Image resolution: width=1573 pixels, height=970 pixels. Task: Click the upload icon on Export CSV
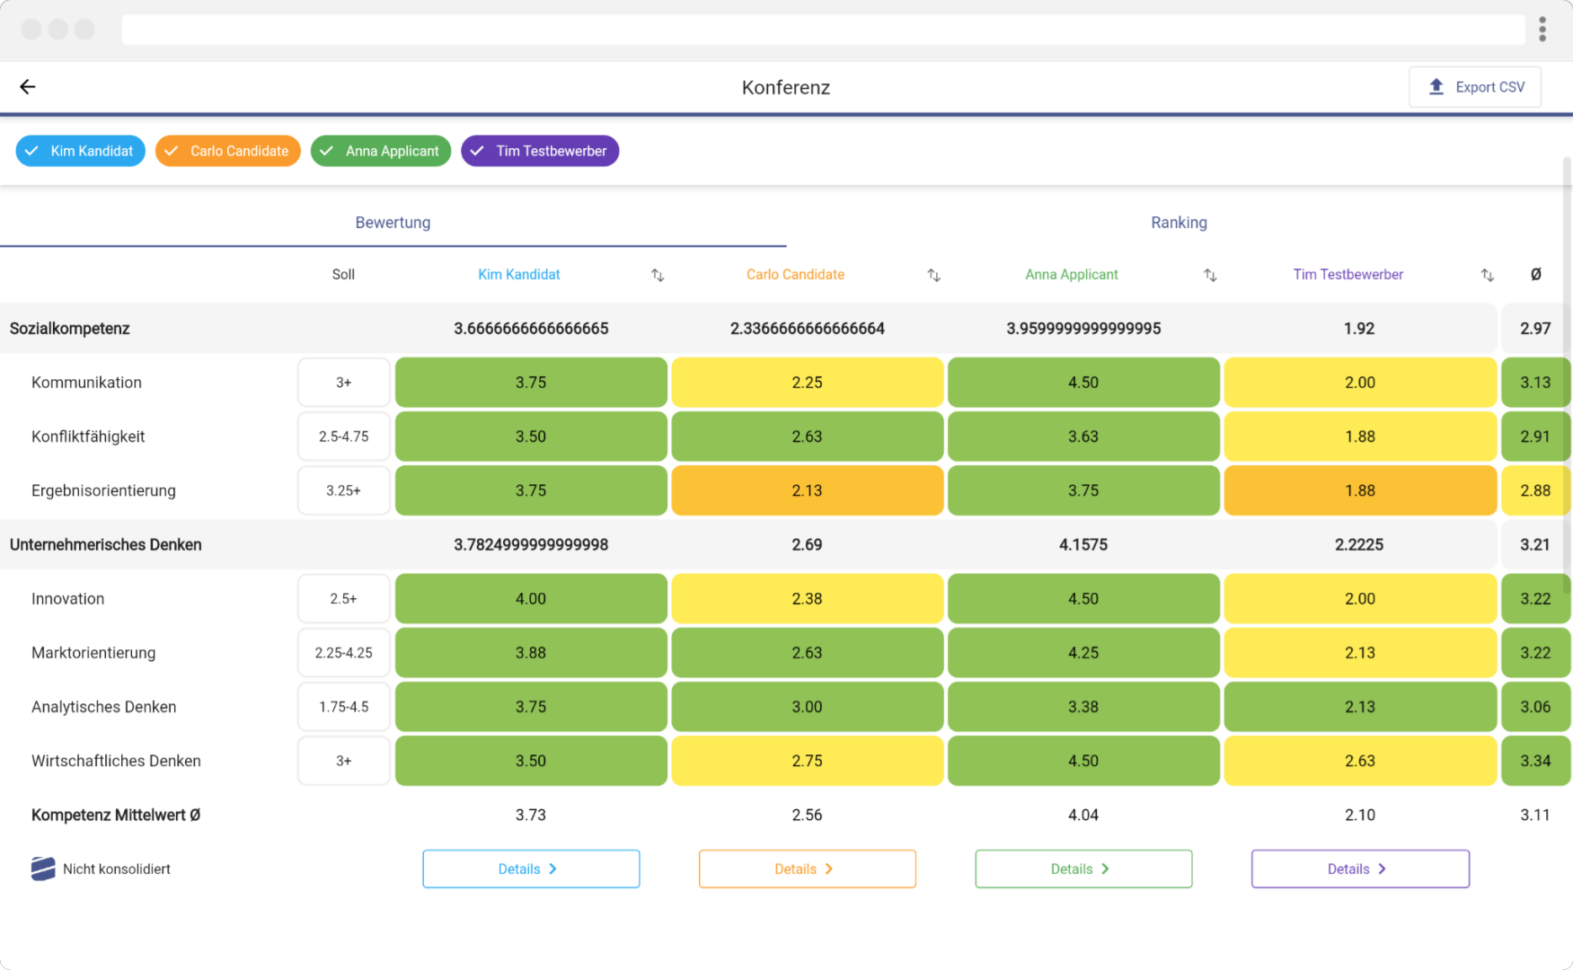1438,86
